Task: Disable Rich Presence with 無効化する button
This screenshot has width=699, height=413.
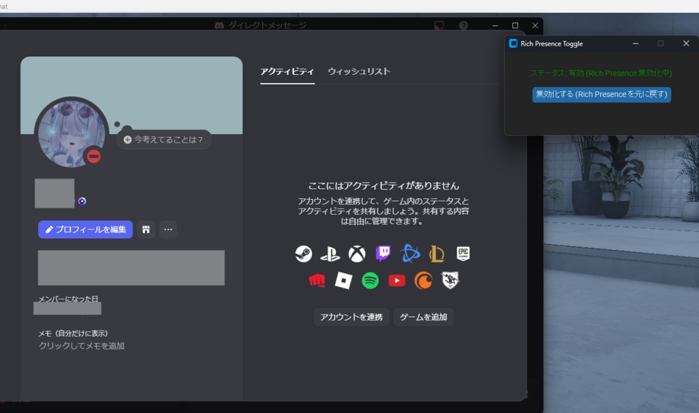Action: (601, 95)
